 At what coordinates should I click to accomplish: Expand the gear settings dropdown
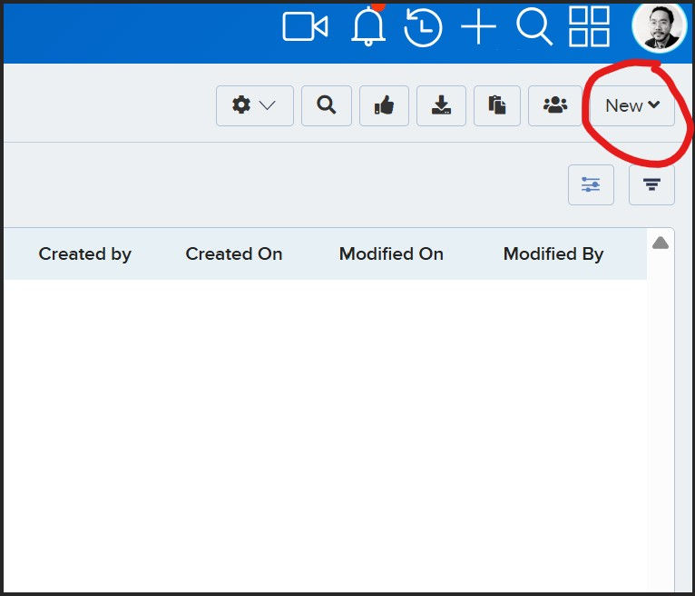[x=254, y=105]
